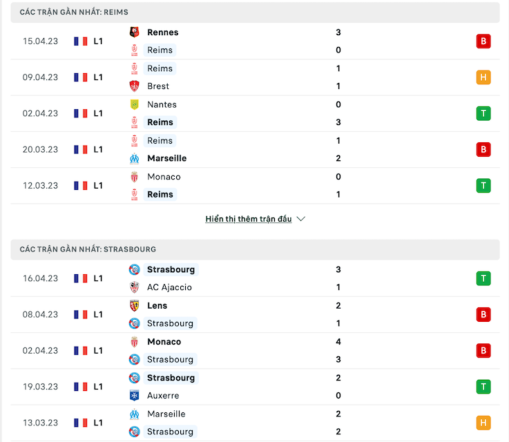Expand more matches with the chevron arrow
This screenshot has height=442, width=509.
(x=301, y=219)
